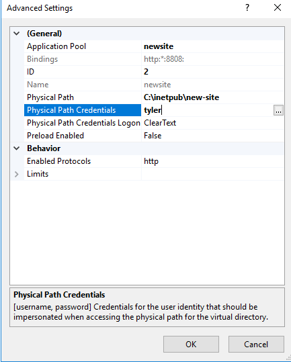Image resolution: width=291 pixels, height=362 pixels.
Task: Collapse the Behavior section
Action: click(17, 148)
